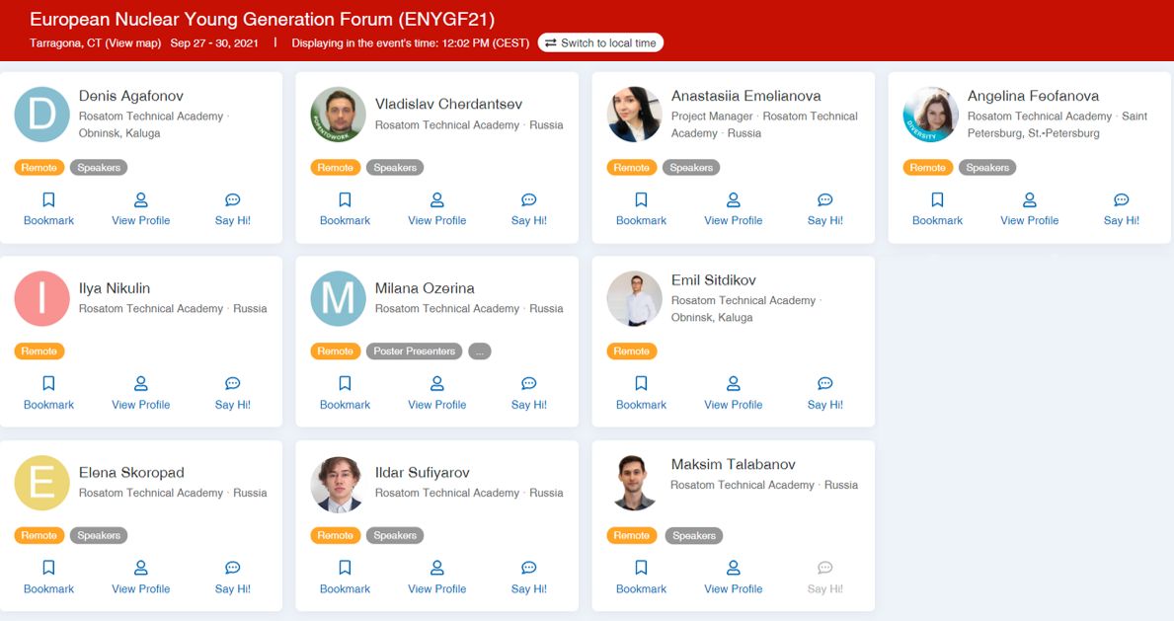Say Hi to Ilya Nikulin

(x=233, y=393)
